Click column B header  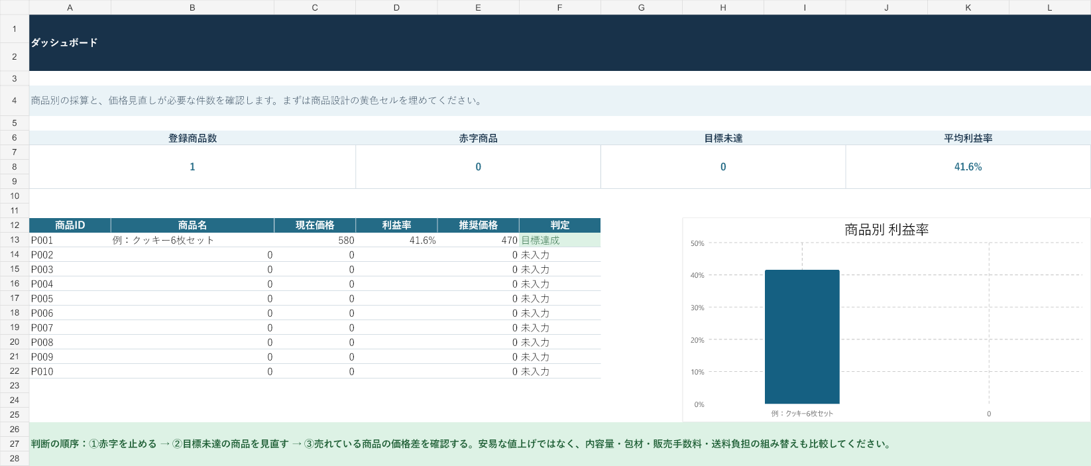[x=192, y=7]
